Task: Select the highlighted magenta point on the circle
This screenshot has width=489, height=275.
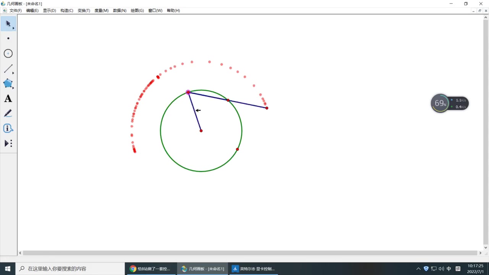Action: pos(188,92)
